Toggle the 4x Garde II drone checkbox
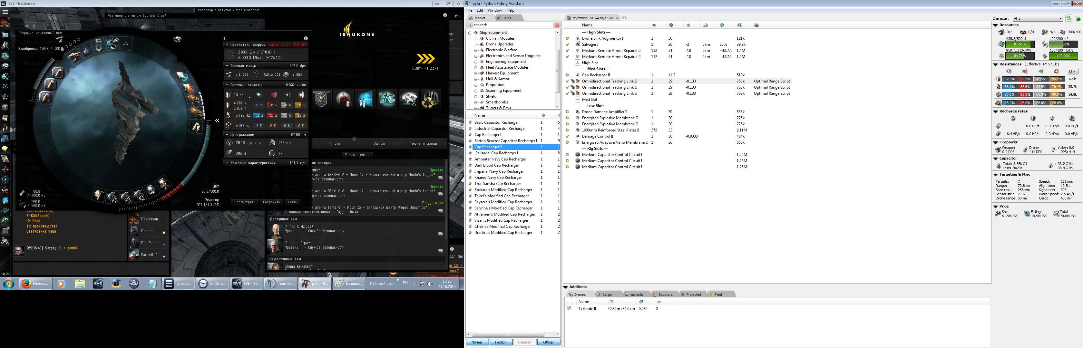The image size is (1083, 348). (569, 308)
